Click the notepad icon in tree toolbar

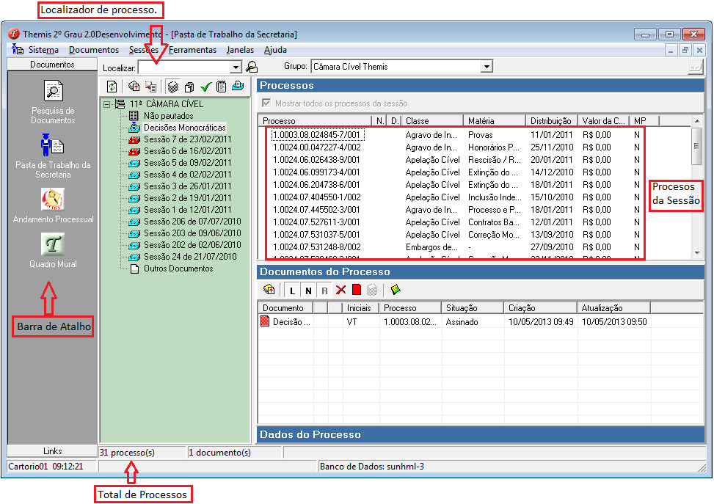click(x=222, y=87)
